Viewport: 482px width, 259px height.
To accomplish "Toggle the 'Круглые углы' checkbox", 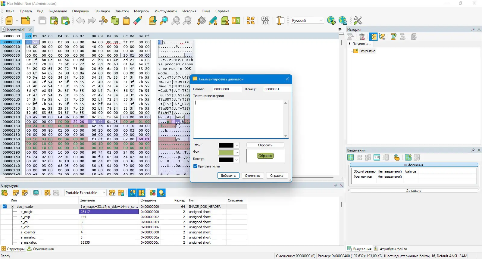I will [x=196, y=166].
